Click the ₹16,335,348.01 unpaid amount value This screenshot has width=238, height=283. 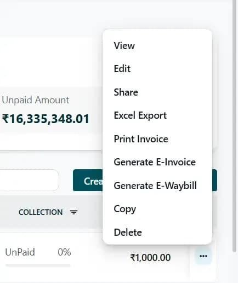pos(46,119)
